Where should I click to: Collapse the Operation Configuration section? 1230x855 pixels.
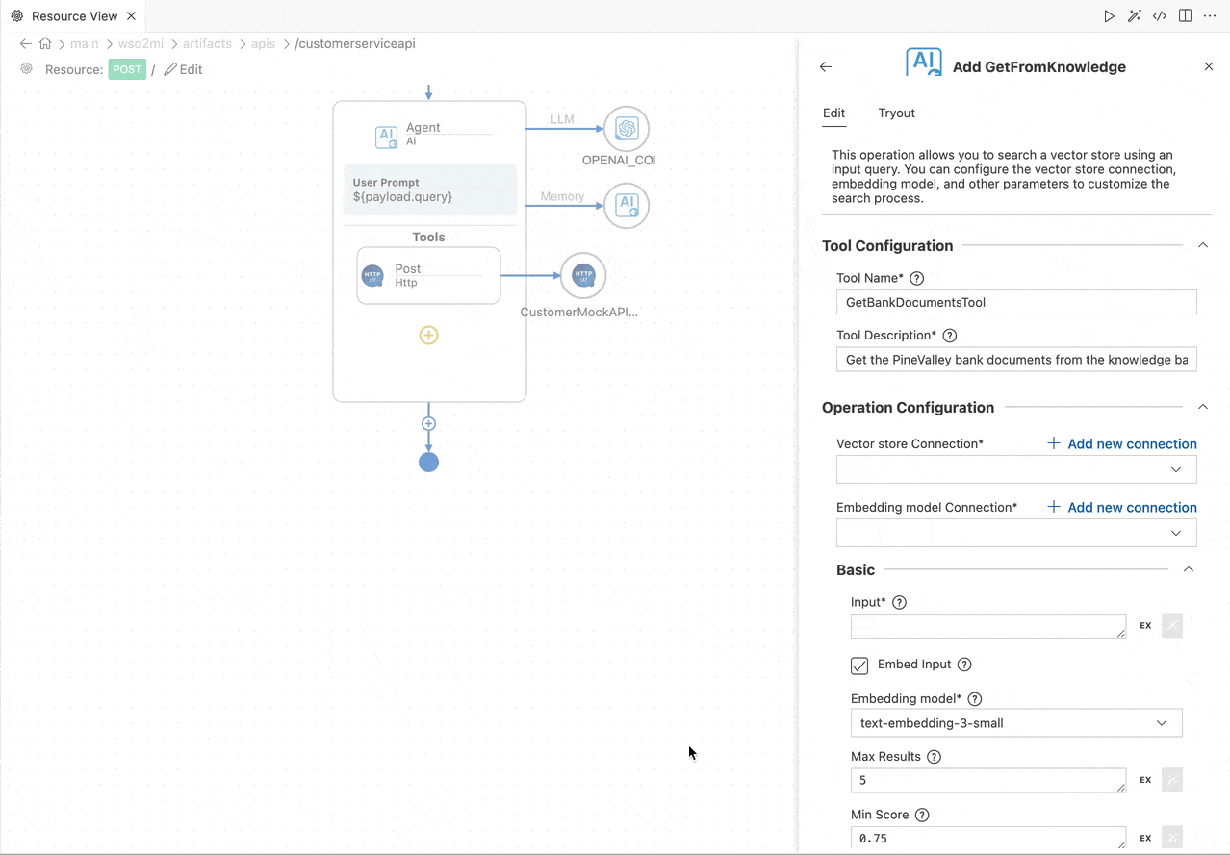pyautogui.click(x=1202, y=407)
